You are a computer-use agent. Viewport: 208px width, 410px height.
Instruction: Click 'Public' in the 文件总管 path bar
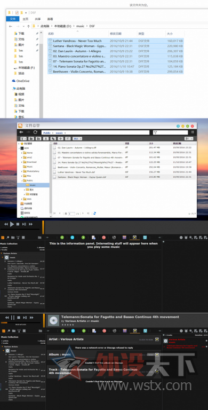click(47, 133)
